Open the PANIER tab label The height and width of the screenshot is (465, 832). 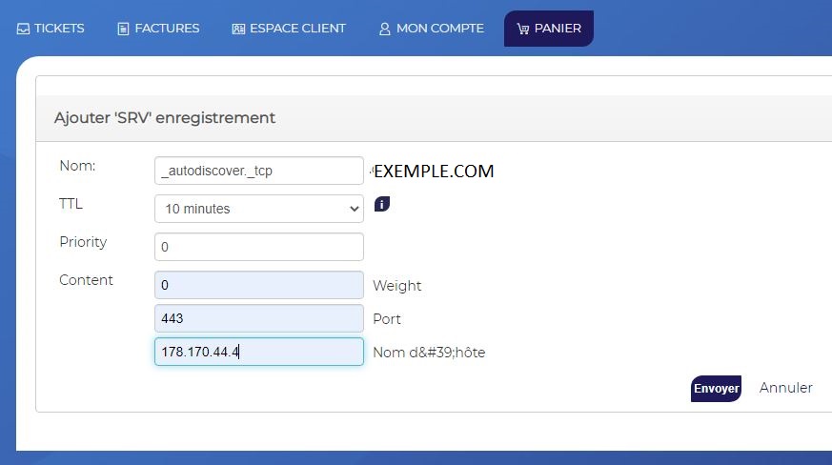tap(558, 29)
